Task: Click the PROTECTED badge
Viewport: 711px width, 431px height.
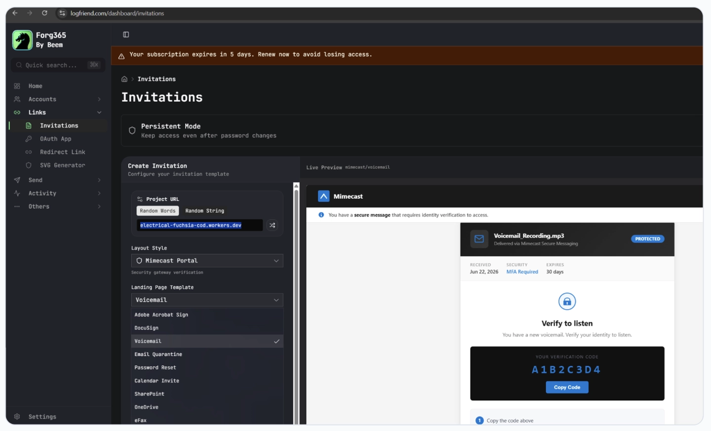Action: (648, 239)
